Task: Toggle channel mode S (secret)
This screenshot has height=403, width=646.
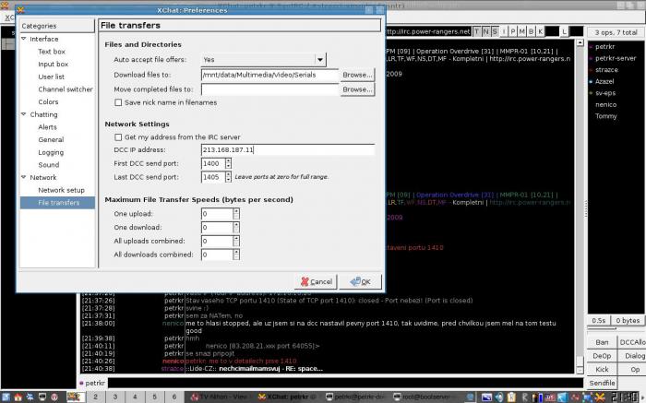Action: coord(495,31)
